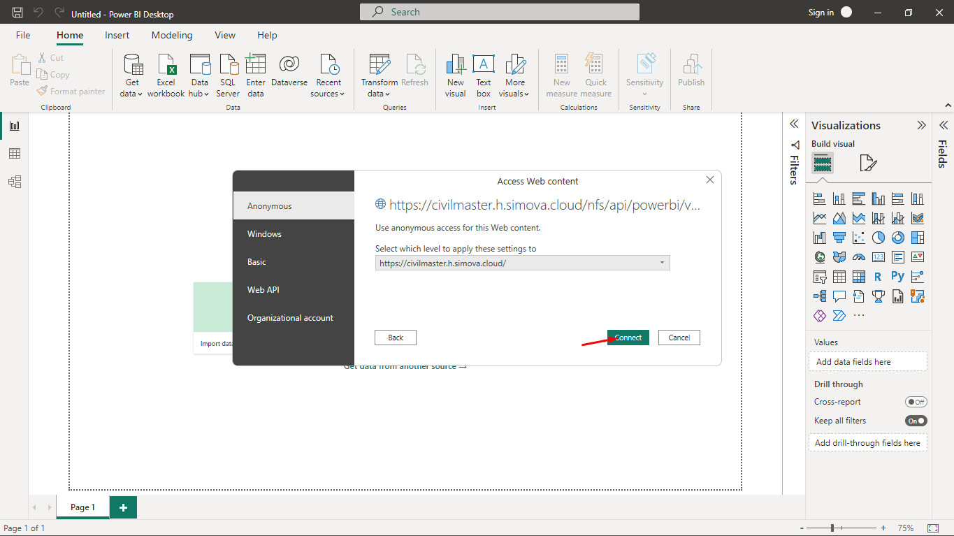Viewport: 954px width, 536px height.
Task: Select the decomposition tree visual
Action: pyautogui.click(x=820, y=296)
